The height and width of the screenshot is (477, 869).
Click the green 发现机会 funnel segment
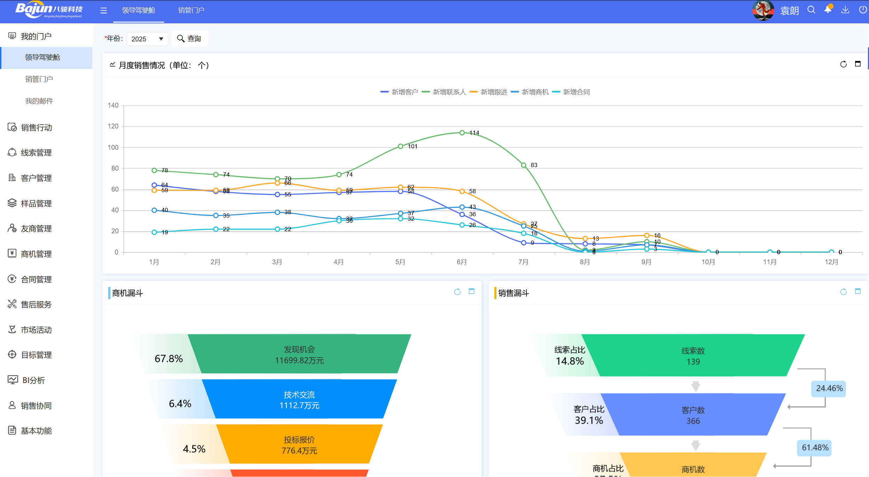tap(299, 354)
